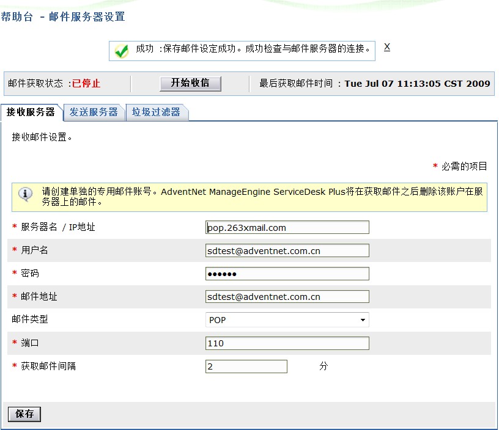Image resolution: width=499 pixels, height=430 pixels.
Task: Click the masked 密码 password field
Action: point(287,273)
